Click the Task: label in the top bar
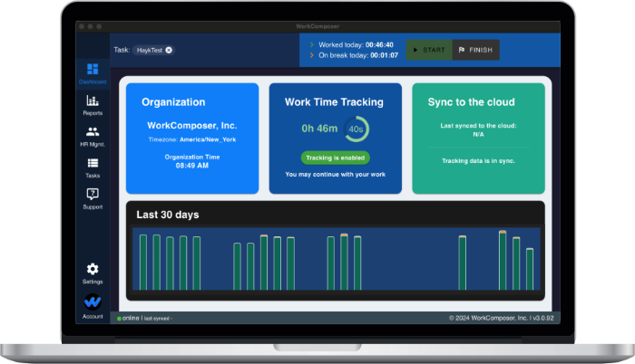 point(122,50)
